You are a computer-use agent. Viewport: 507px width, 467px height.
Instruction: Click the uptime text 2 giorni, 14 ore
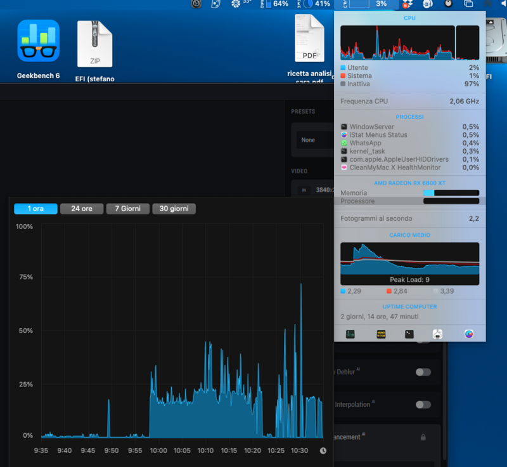379,317
